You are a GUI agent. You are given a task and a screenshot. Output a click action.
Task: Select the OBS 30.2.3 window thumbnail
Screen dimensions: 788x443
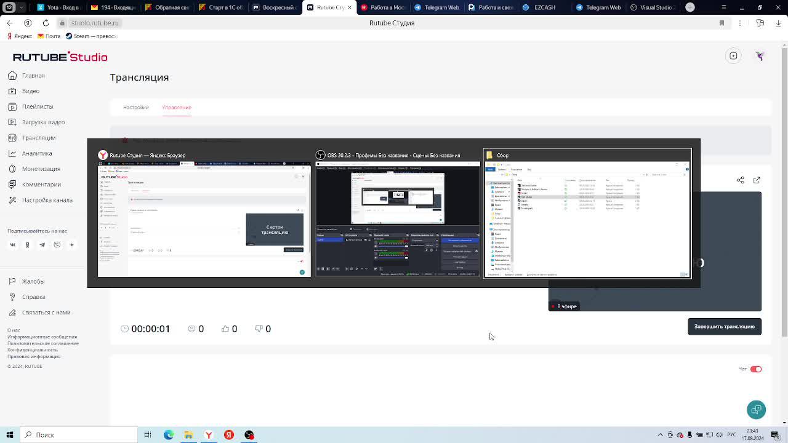pyautogui.click(x=398, y=214)
